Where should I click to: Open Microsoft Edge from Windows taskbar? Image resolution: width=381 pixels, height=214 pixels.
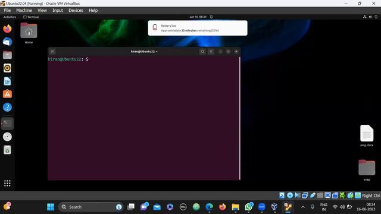point(209,207)
